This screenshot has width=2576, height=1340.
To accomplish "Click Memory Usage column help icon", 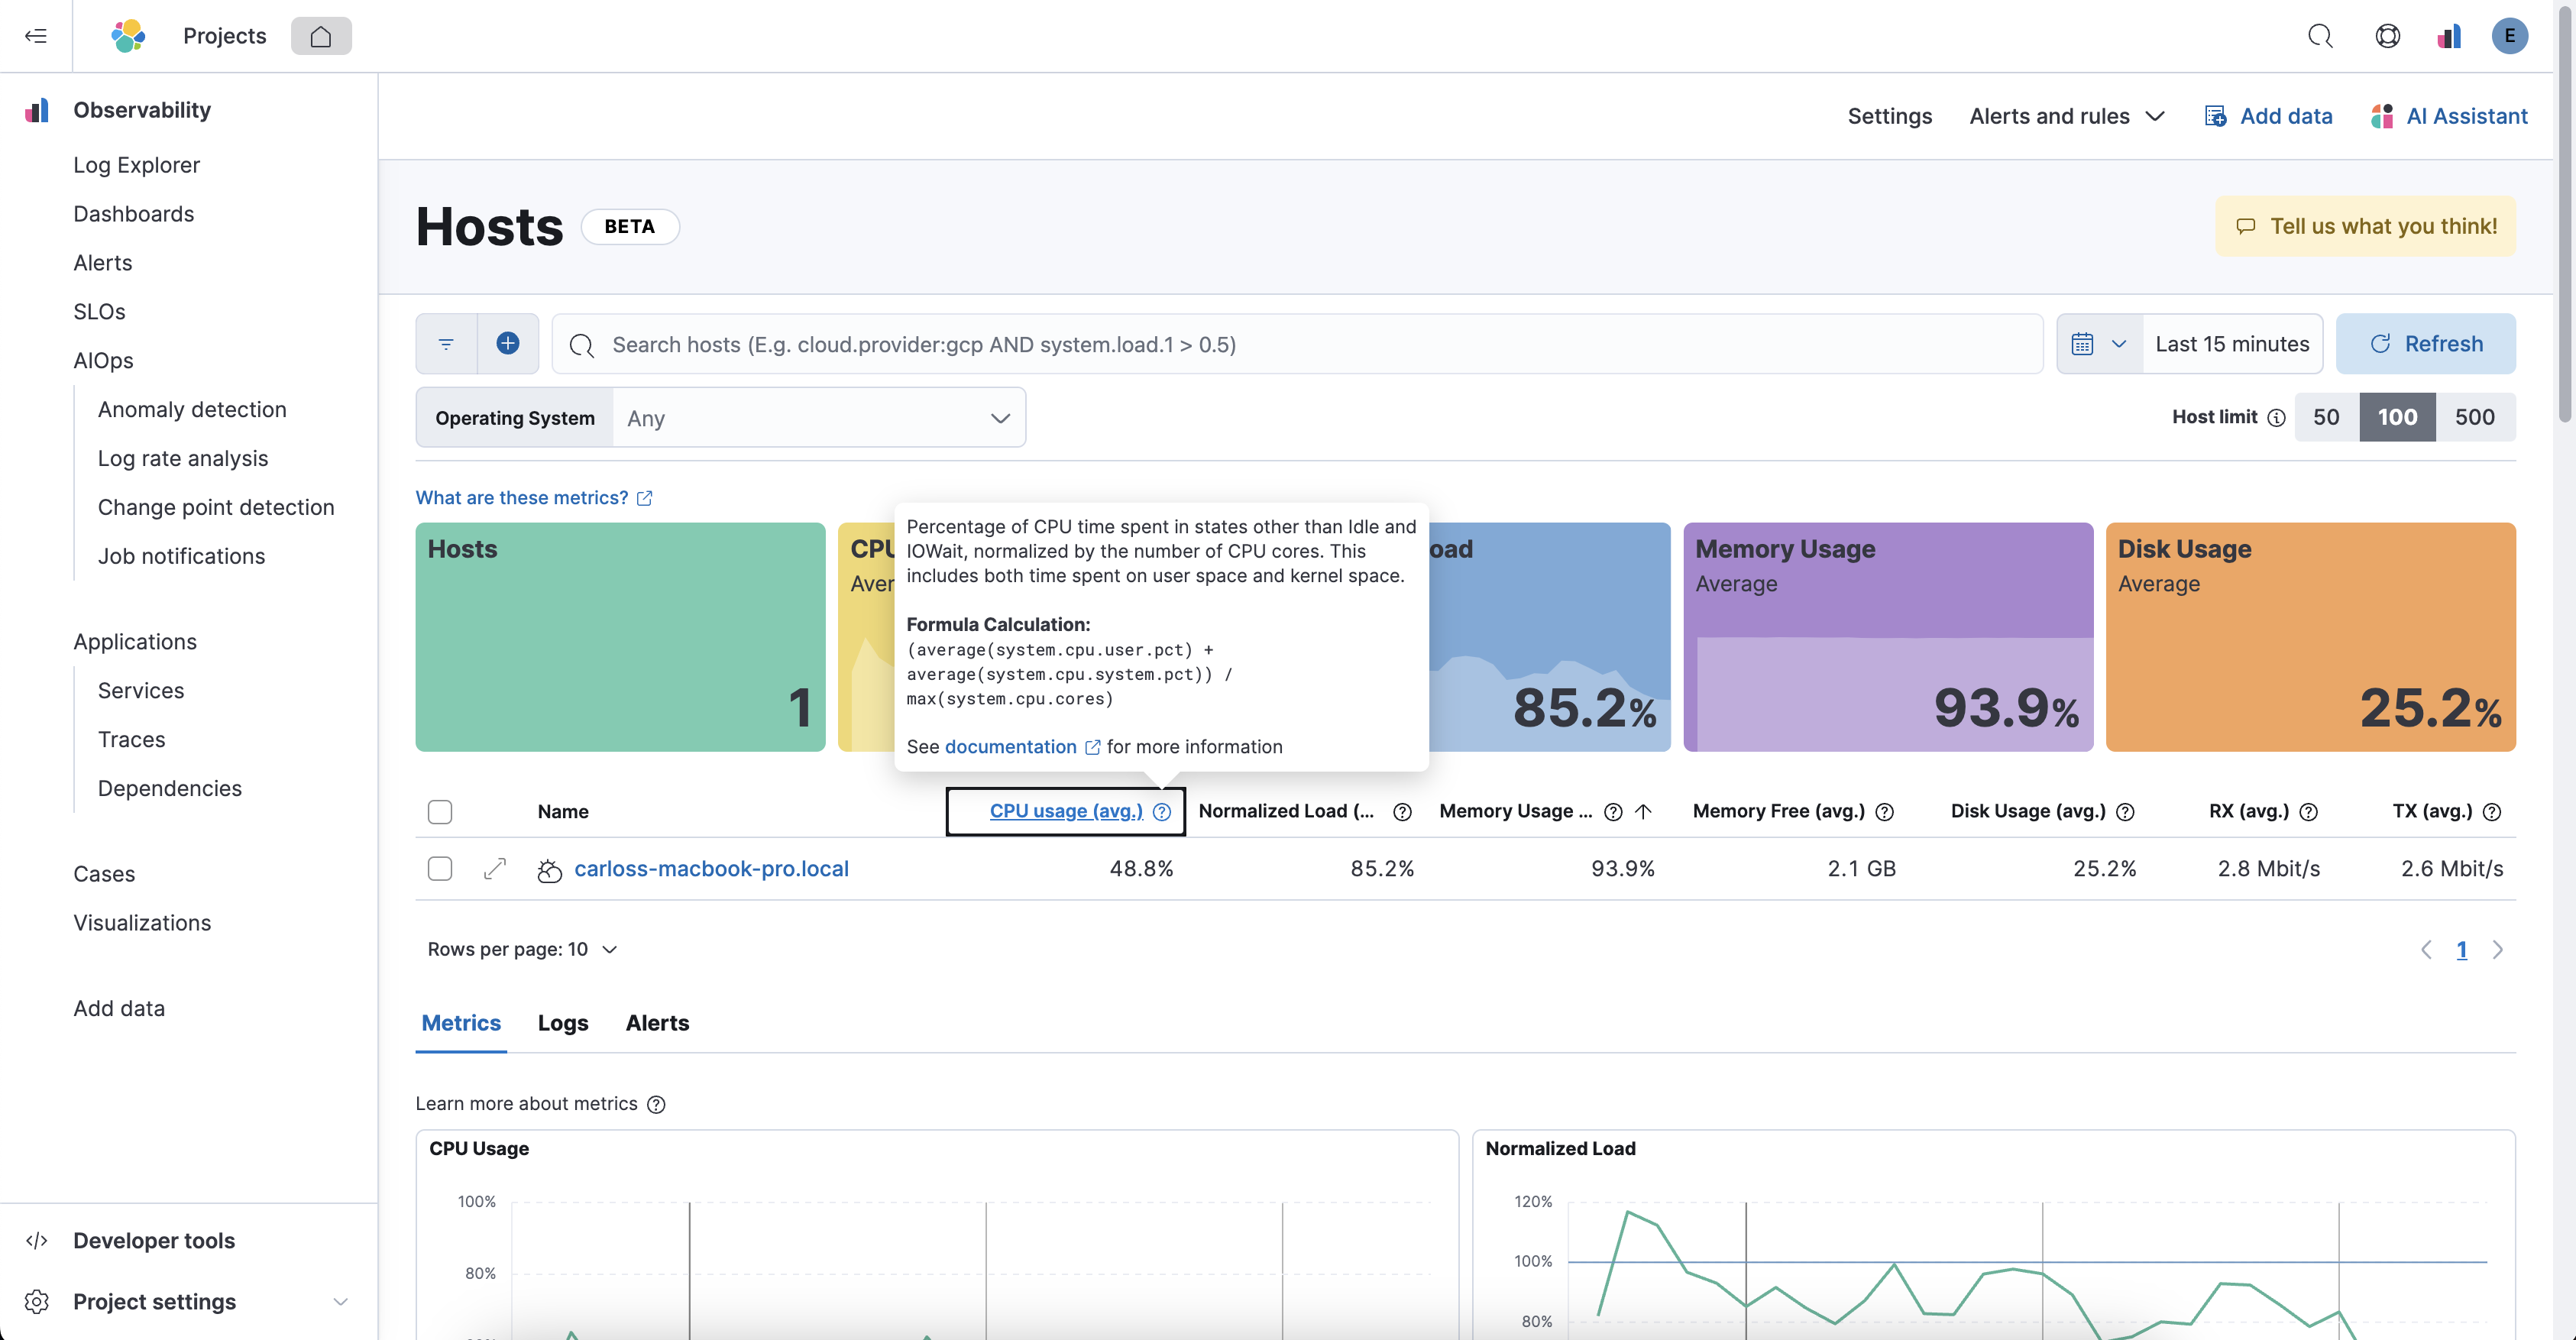I will (1613, 812).
